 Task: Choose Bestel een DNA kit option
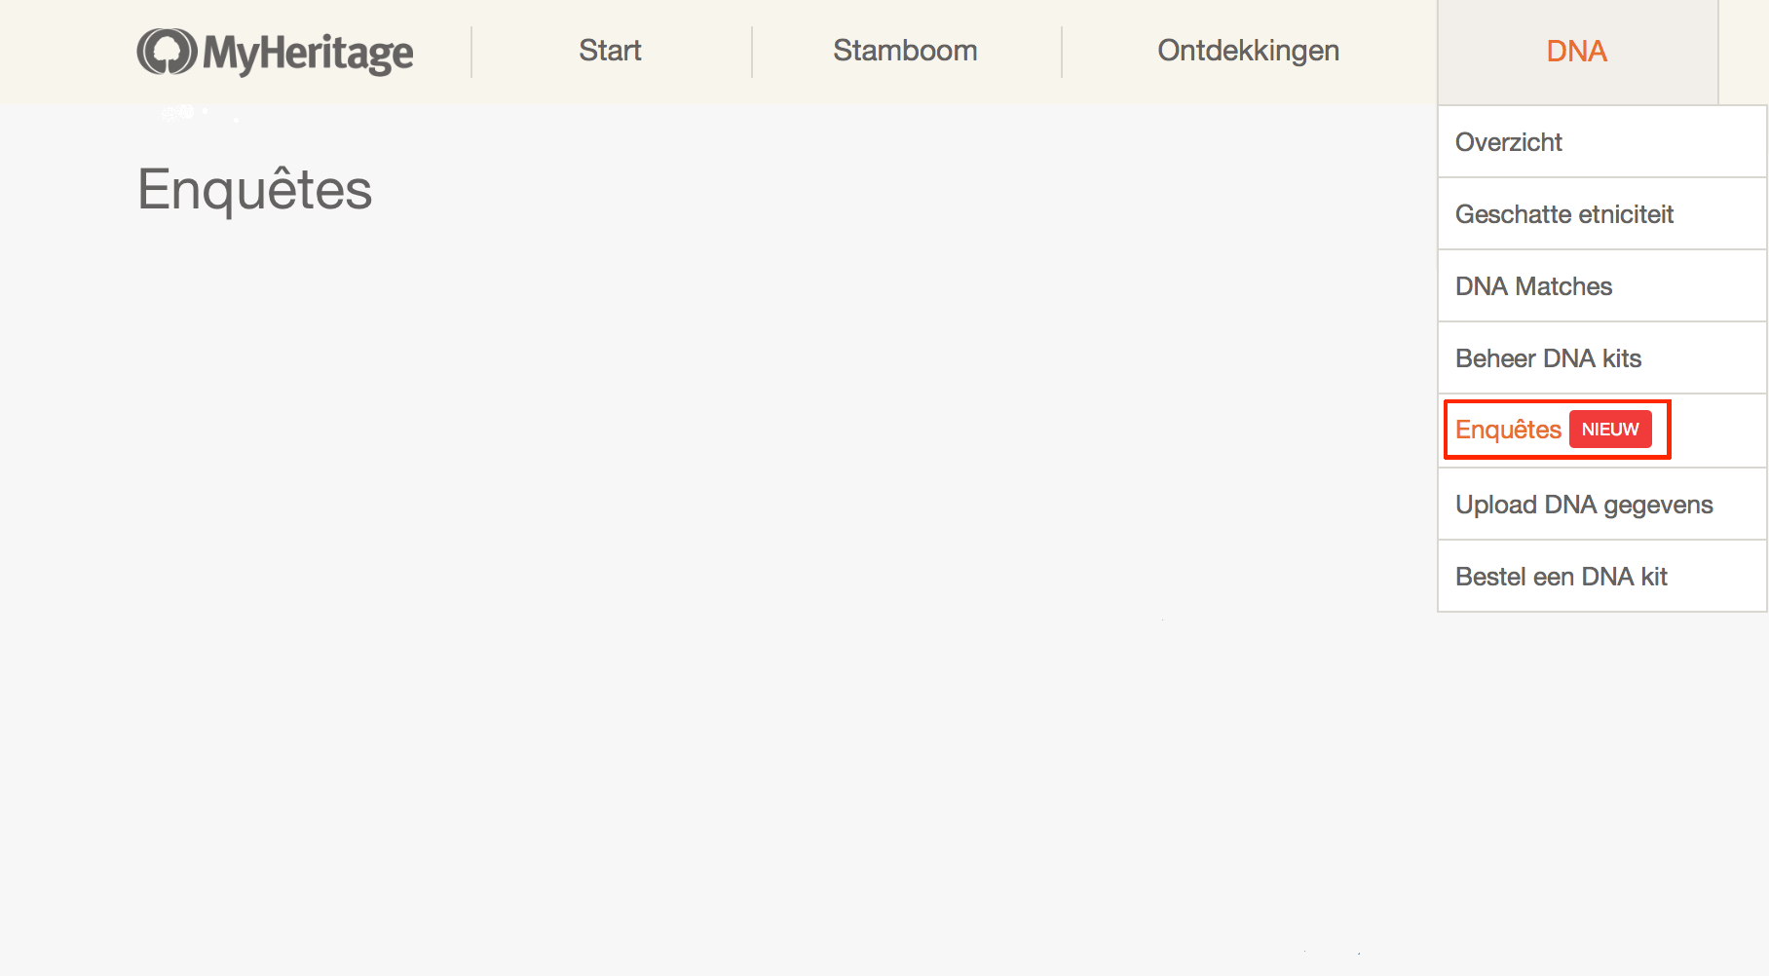(x=1561, y=577)
